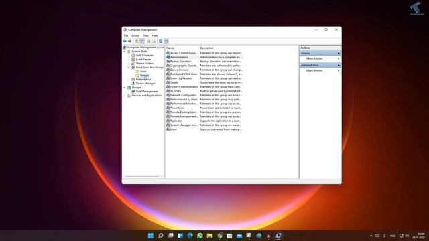Image resolution: width=429 pixels, height=241 pixels.
Task: Select Event Viewer in the tree
Action: (x=143, y=60)
